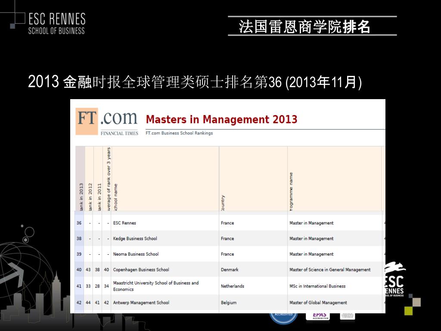Click 2012 rank 44 in the Antwerp row
Viewport: 441px width, 331px height.
[88, 303]
